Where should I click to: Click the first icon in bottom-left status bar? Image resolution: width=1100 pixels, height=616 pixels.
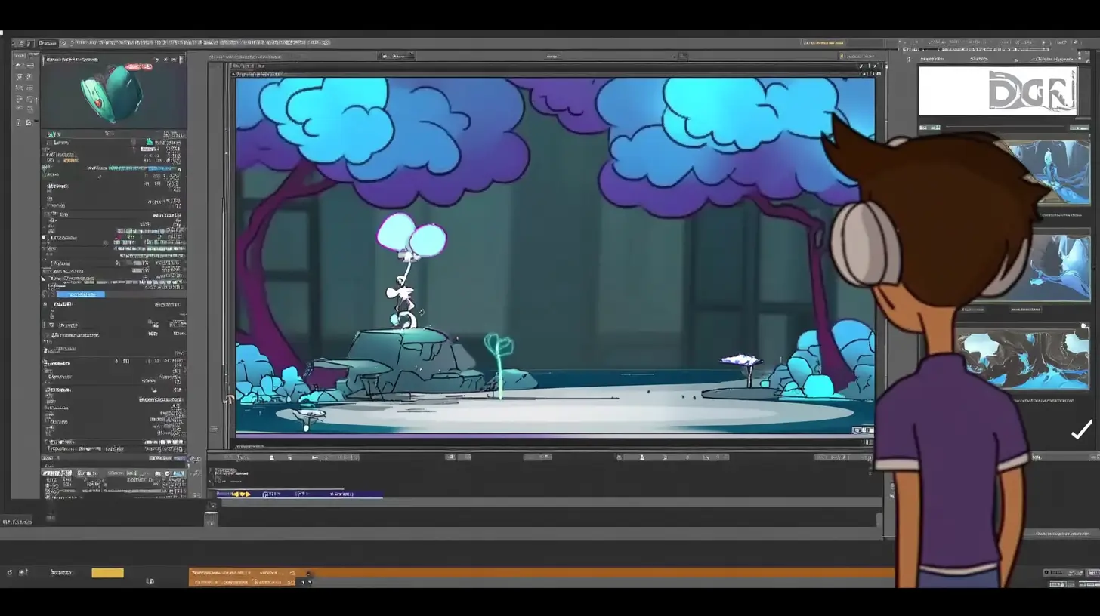[x=10, y=573]
